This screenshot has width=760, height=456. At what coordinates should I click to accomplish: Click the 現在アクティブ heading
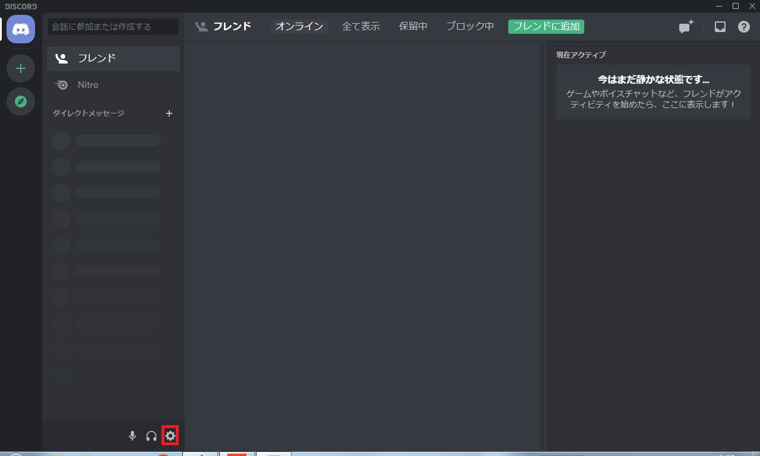pyautogui.click(x=581, y=55)
